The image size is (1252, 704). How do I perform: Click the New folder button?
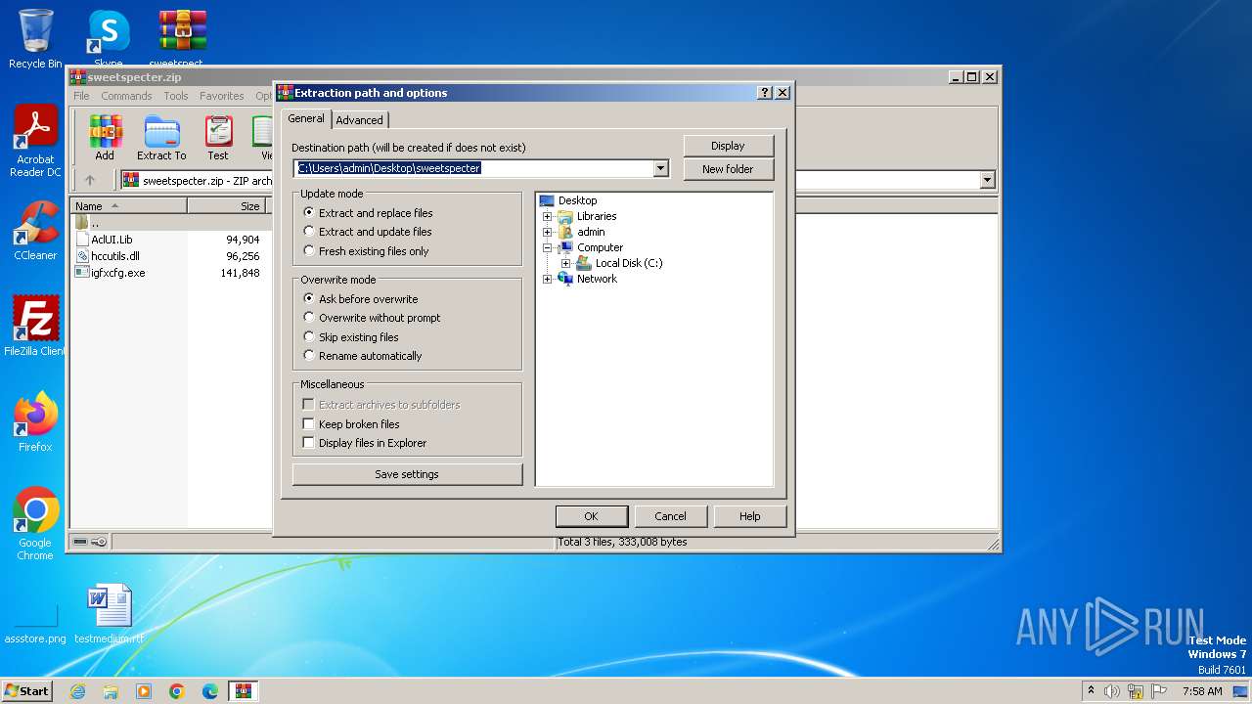click(x=728, y=169)
